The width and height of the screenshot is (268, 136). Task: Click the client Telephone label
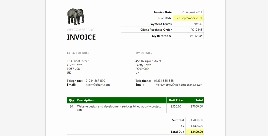point(75,81)
